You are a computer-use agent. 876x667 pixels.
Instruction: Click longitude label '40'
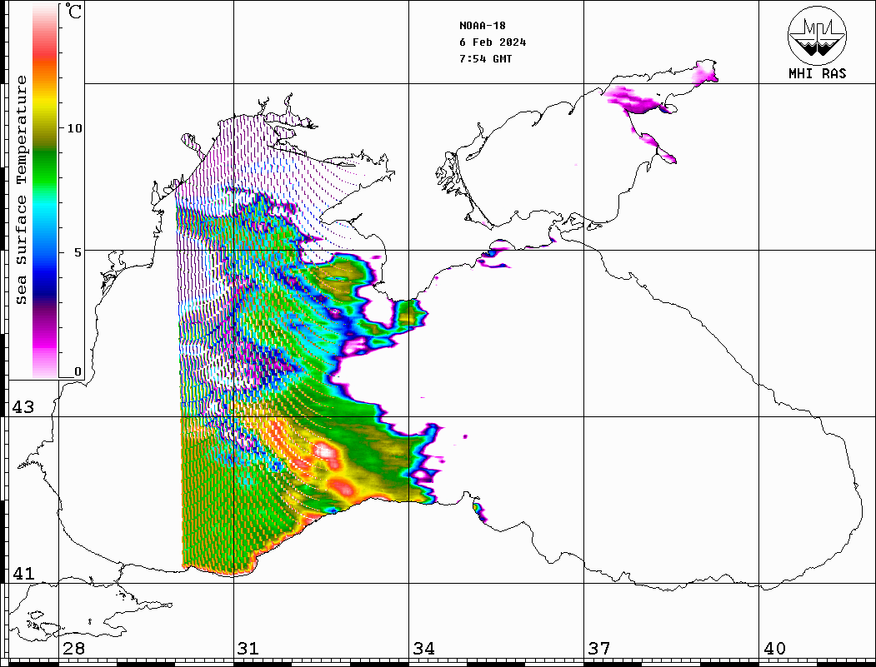tap(773, 649)
